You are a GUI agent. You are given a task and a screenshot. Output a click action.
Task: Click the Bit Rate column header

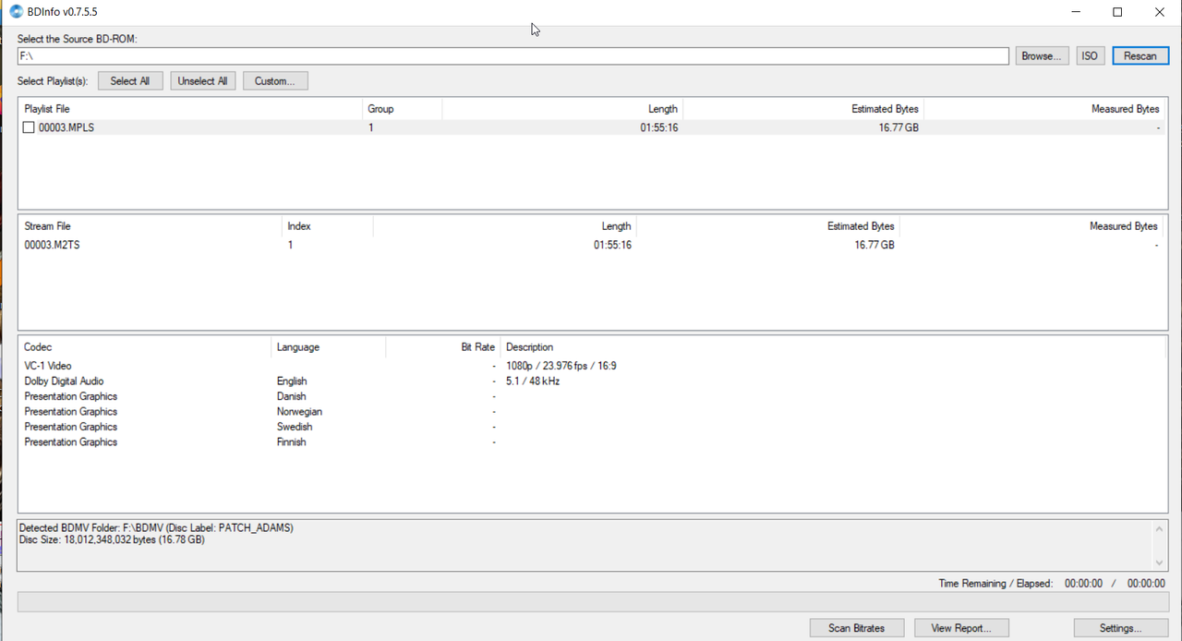coord(442,347)
